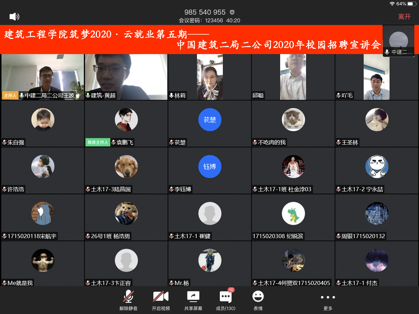
Task: Leave the meeting with 离开
Action: coord(404,17)
